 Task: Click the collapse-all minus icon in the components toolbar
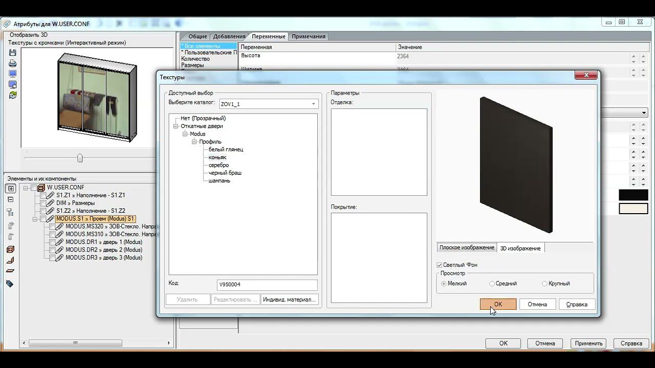click(10, 200)
